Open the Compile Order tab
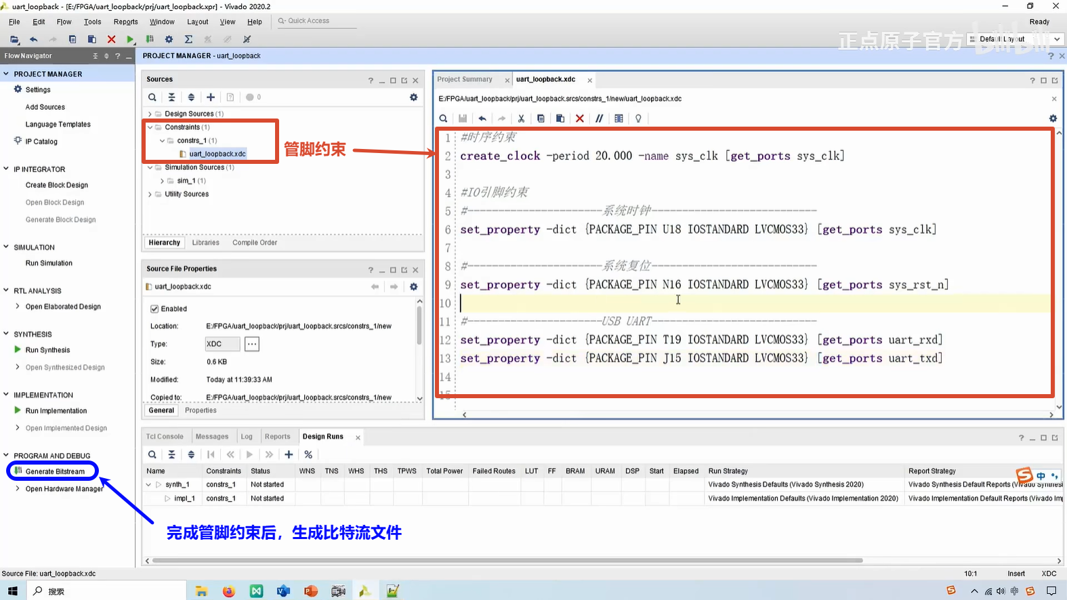 click(x=255, y=242)
